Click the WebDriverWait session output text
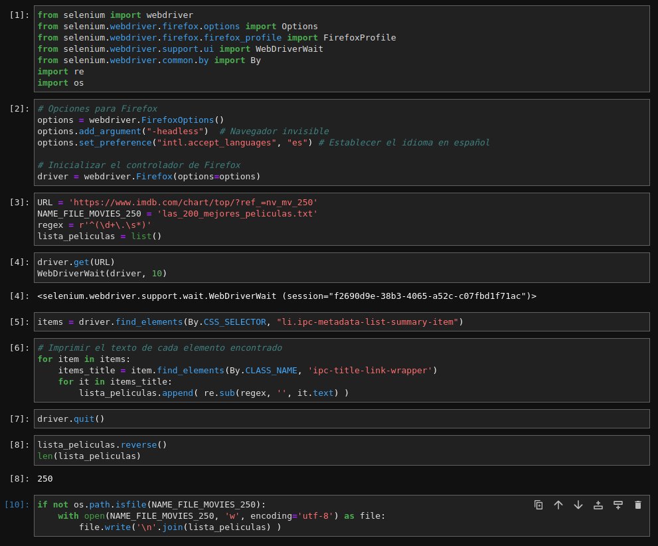Screen dimensions: 658x546 pos(287,296)
